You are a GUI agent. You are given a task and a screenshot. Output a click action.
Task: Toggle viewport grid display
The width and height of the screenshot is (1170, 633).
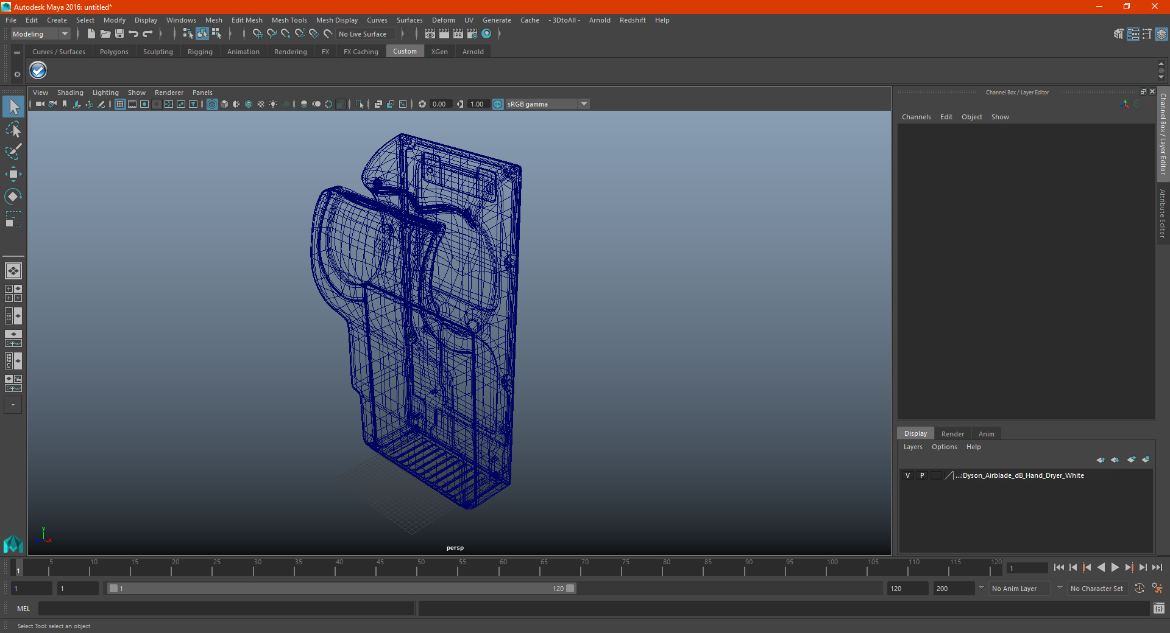pos(120,104)
